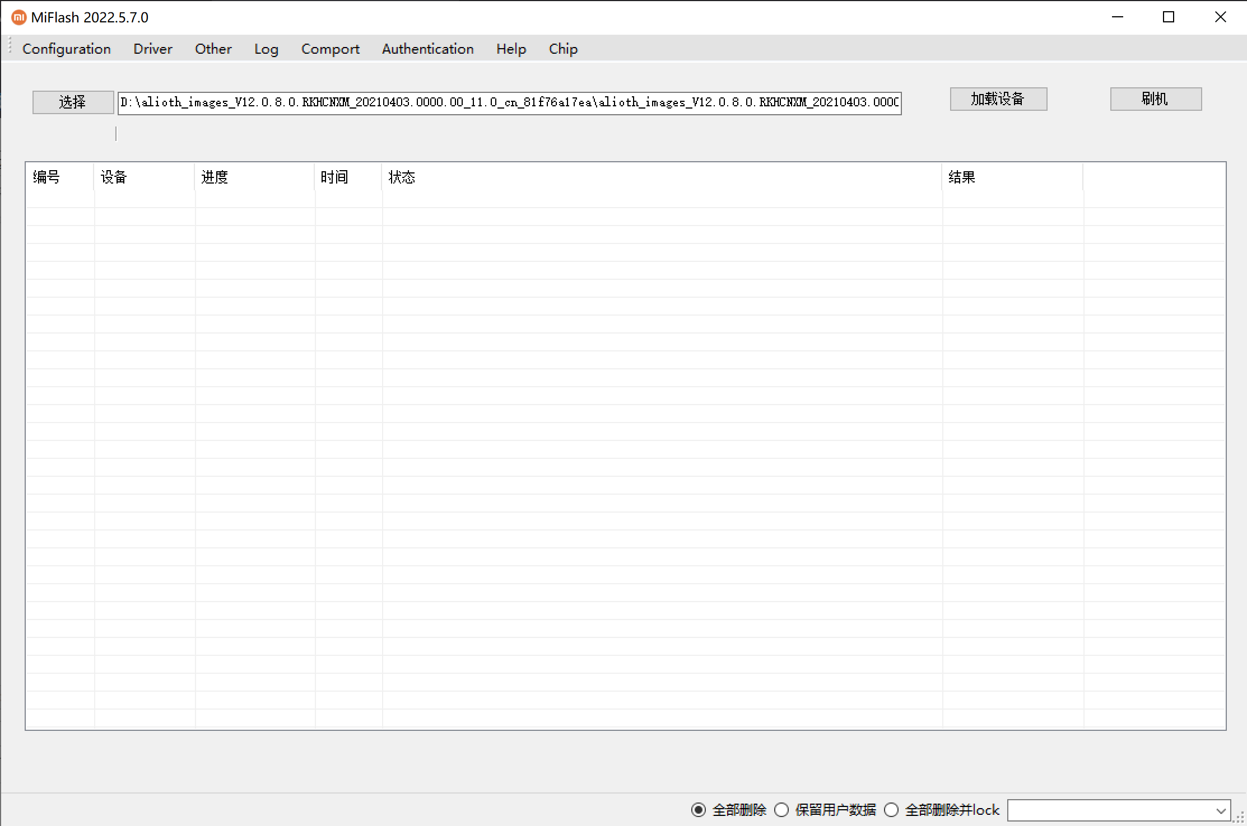
Task: Open the dropdown at bottom right corner
Action: point(1221,811)
